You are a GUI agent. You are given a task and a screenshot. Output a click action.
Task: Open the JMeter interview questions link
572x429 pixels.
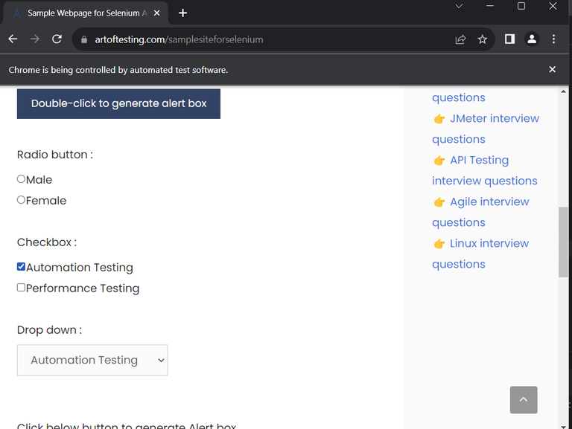point(495,118)
